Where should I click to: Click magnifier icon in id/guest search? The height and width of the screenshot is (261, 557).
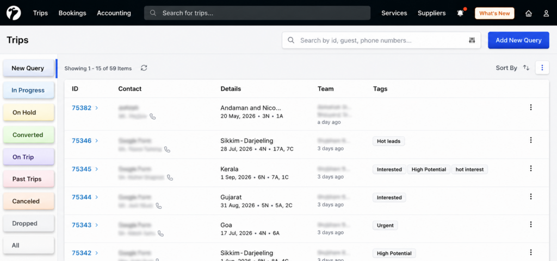291,40
